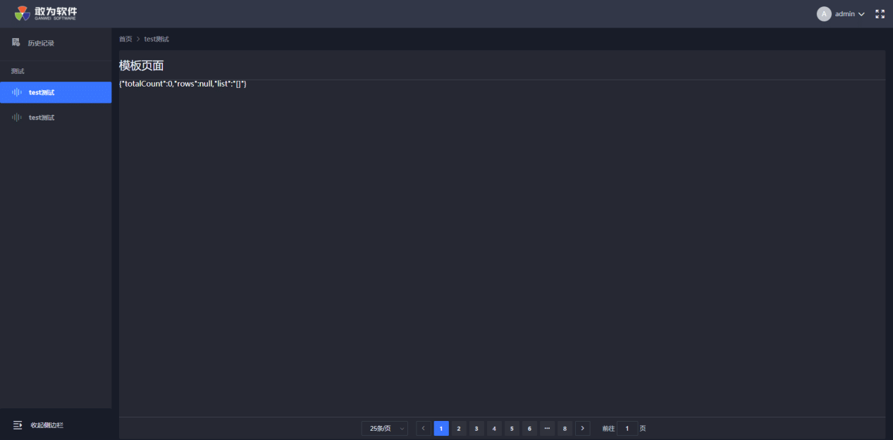This screenshot has height=440, width=893.
Task: Select page 6 in pagination
Action: pyautogui.click(x=529, y=428)
